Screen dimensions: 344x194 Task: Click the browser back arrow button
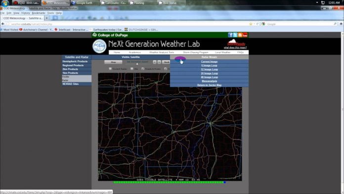click(3, 24)
